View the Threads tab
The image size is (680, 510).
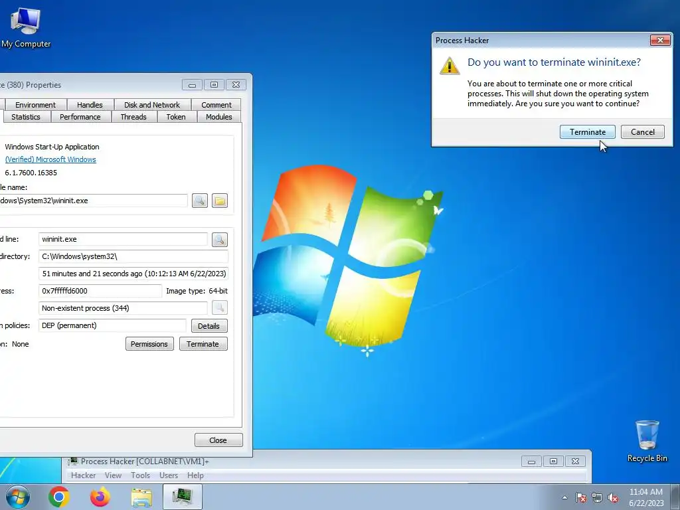pyautogui.click(x=133, y=117)
